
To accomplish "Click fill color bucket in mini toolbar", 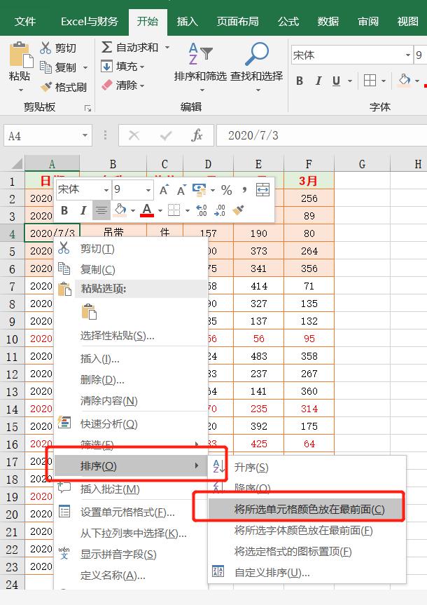I will pyautogui.click(x=120, y=210).
